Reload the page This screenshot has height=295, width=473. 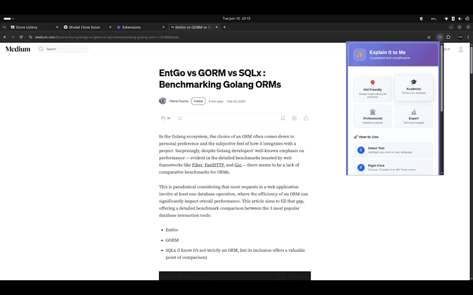(x=21, y=37)
